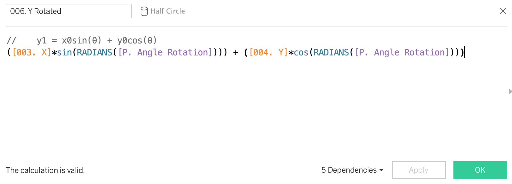
Task: Click the sin function in the formula
Action: pyautogui.click(x=64, y=52)
